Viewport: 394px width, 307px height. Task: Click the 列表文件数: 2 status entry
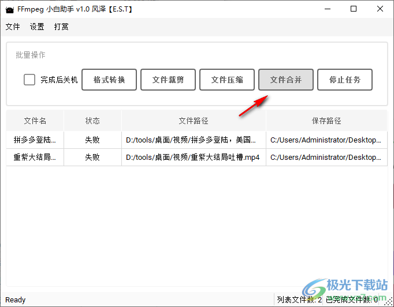pos(299,299)
